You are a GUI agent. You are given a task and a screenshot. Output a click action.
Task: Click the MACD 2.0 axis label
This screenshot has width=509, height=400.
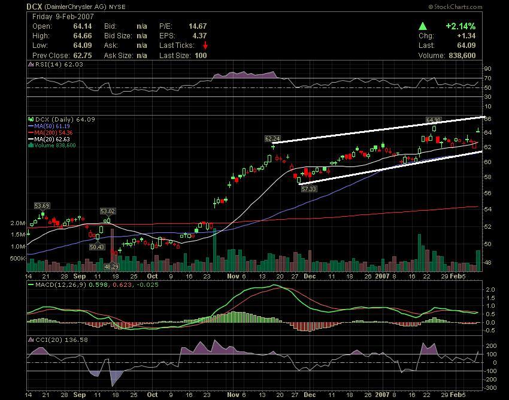click(x=490, y=290)
